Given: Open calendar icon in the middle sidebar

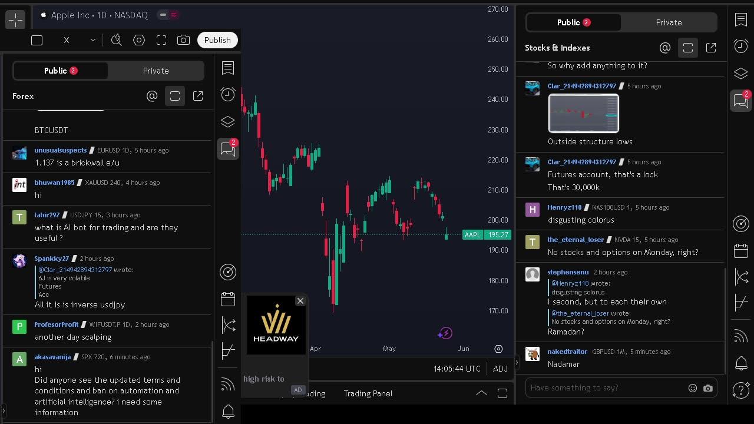Looking at the screenshot, I should pos(228,299).
